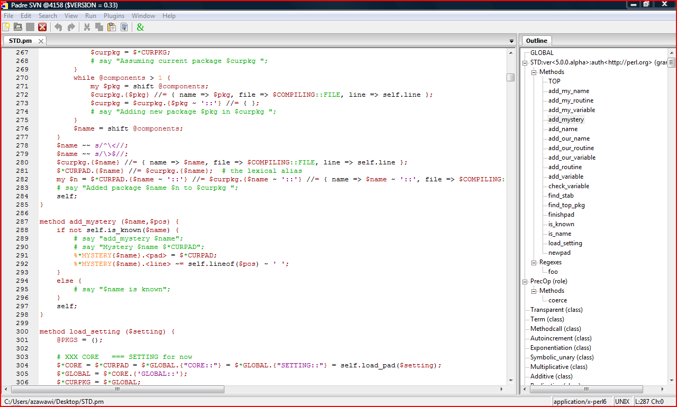Switch to the Outline tab
Image resolution: width=677 pixels, height=407 pixels.
pos(537,41)
